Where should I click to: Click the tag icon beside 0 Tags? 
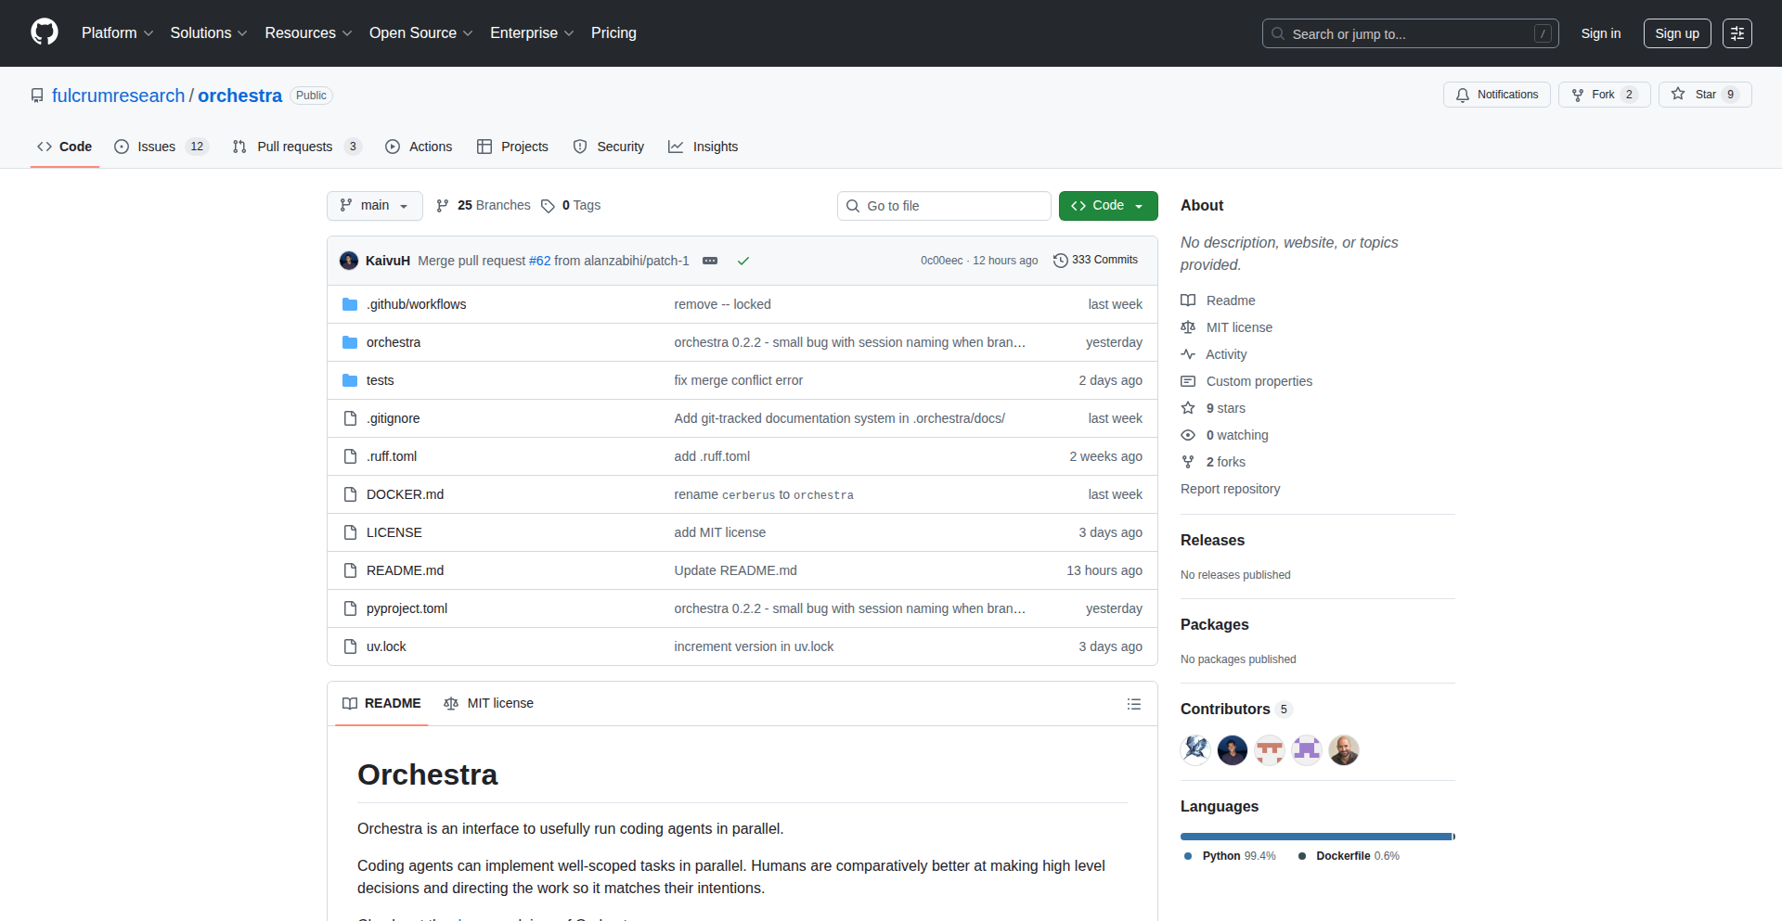pos(548,206)
